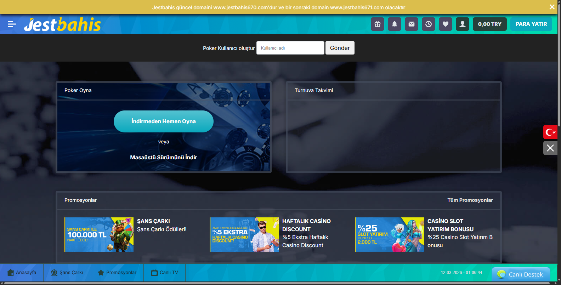Viewport: 561px width, 285px height.
Task: Open Tüm Promosyonlar link
Action: [x=470, y=200]
